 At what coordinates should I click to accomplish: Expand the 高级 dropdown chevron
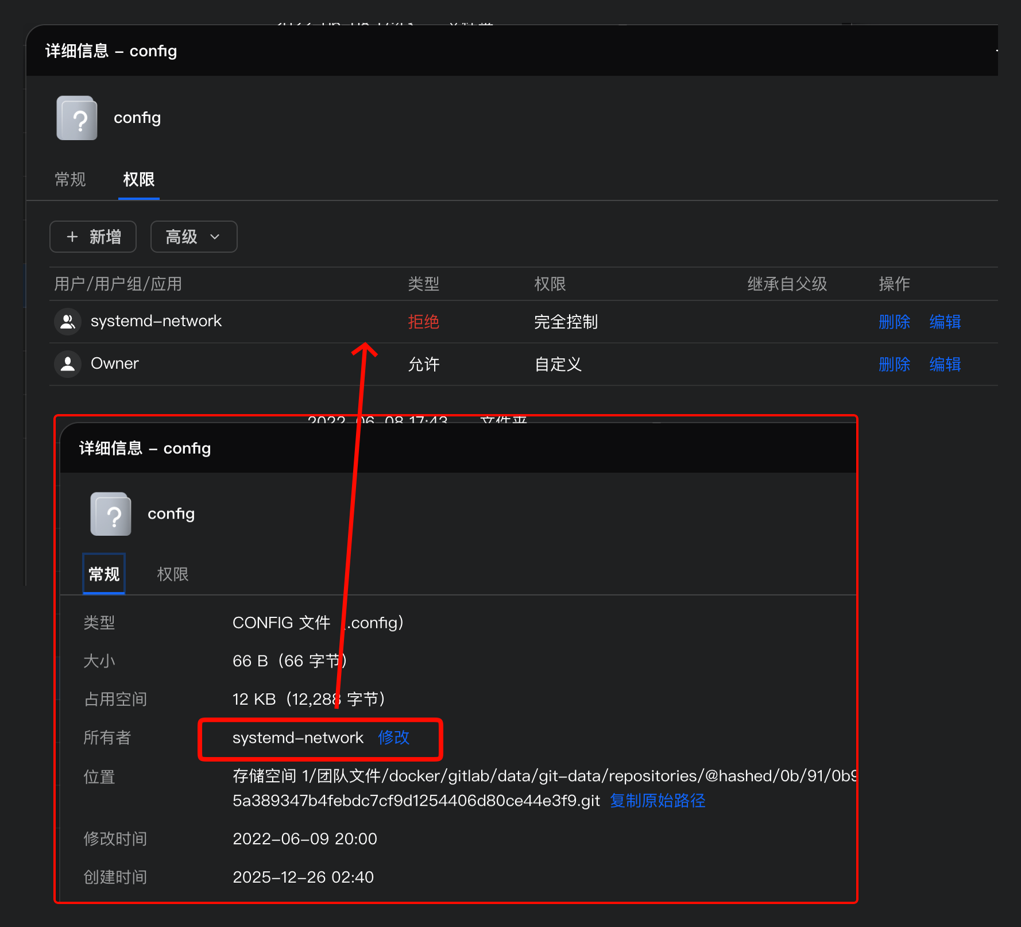(215, 237)
